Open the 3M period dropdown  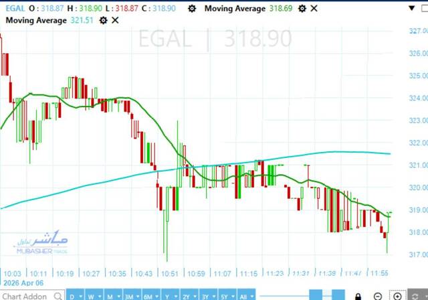[128, 295]
